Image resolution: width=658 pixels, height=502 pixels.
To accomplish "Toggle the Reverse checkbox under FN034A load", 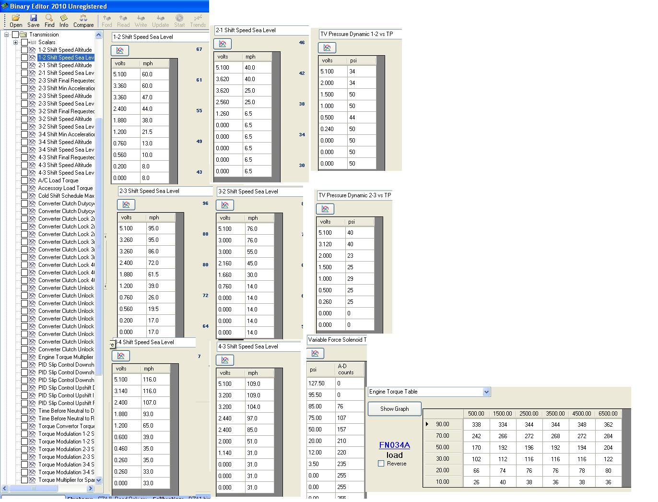I will [381, 464].
